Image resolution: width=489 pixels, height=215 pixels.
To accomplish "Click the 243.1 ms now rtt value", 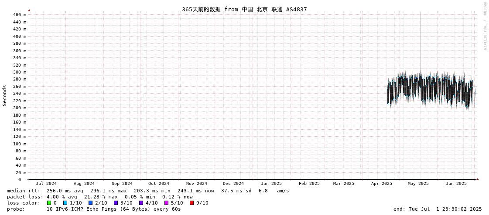I will [196, 191].
